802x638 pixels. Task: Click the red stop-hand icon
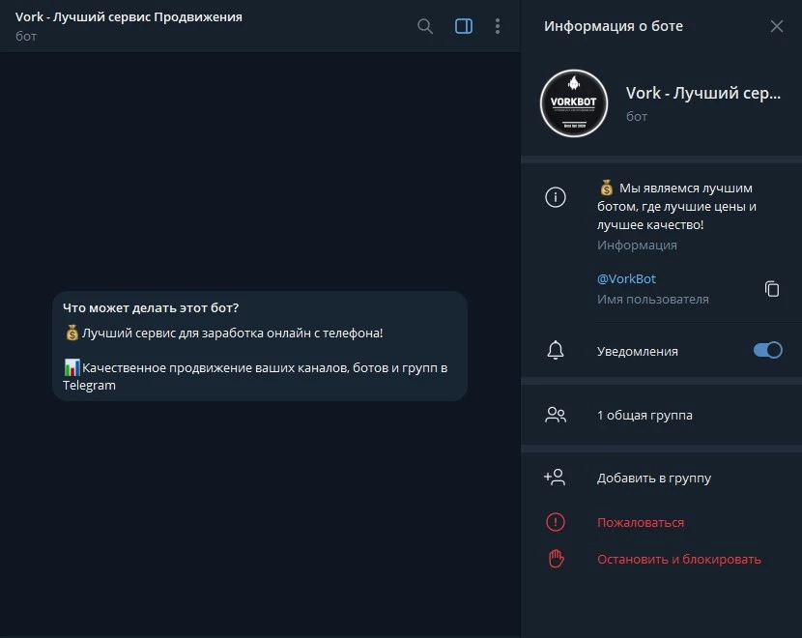556,559
